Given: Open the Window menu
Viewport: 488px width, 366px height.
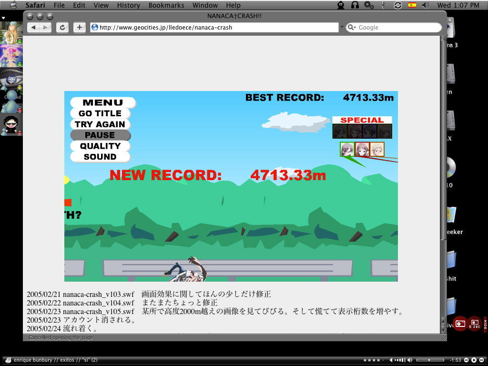Looking at the screenshot, I should (x=205, y=5).
